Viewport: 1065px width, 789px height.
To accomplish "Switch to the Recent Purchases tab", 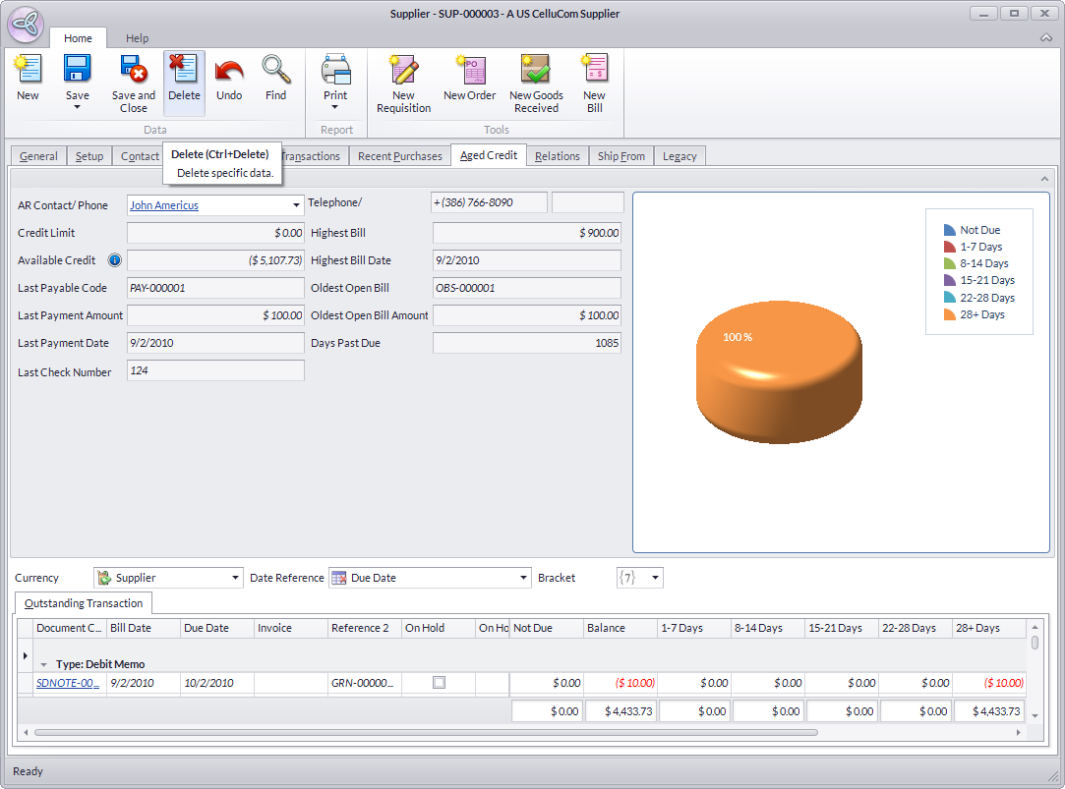I will pyautogui.click(x=399, y=156).
